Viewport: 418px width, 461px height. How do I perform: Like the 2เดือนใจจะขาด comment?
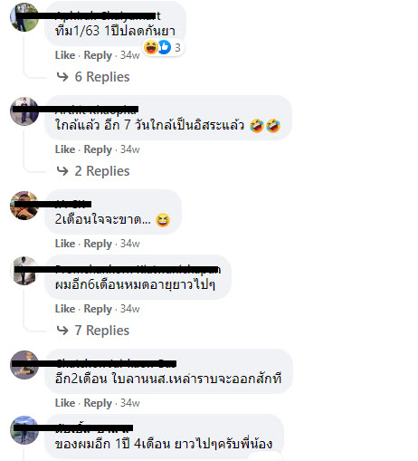pyautogui.click(x=65, y=244)
